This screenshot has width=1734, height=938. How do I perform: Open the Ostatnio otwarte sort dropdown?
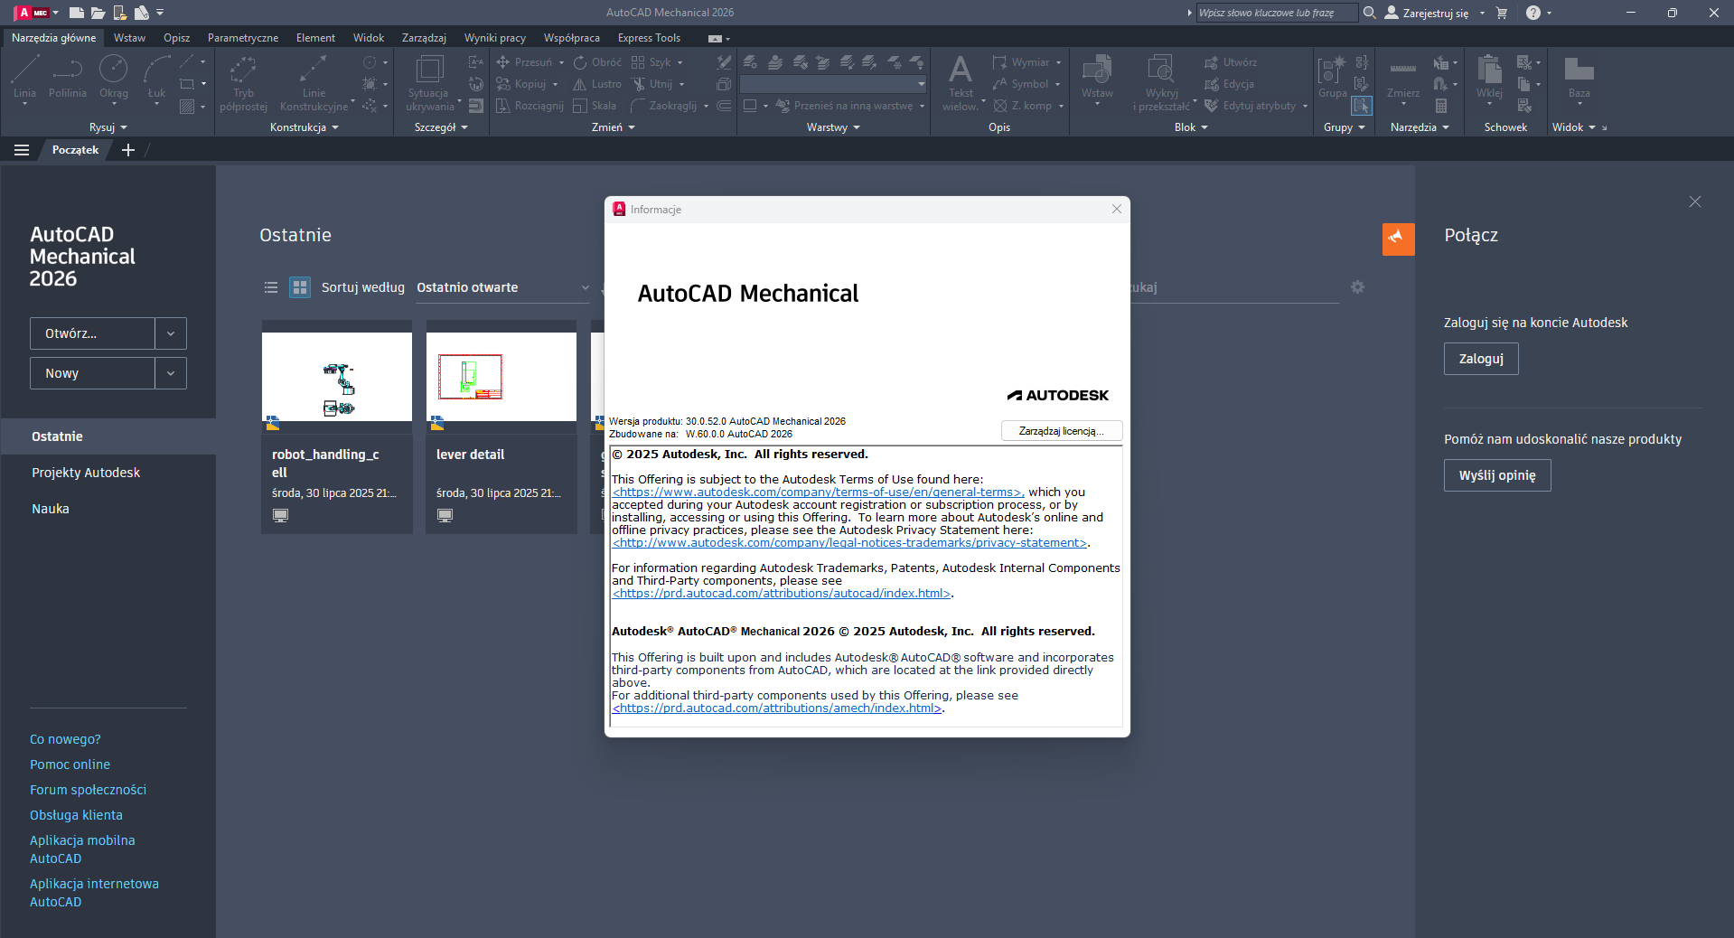pos(502,287)
